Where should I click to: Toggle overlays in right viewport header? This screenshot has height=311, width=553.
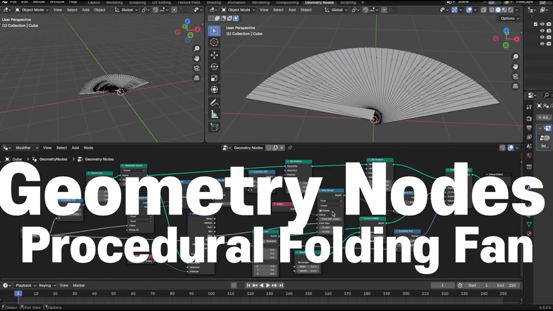469,10
